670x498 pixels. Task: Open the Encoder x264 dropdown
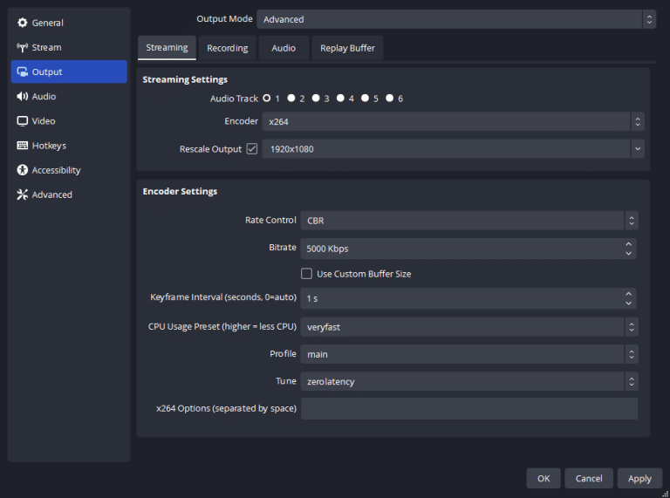pos(453,121)
